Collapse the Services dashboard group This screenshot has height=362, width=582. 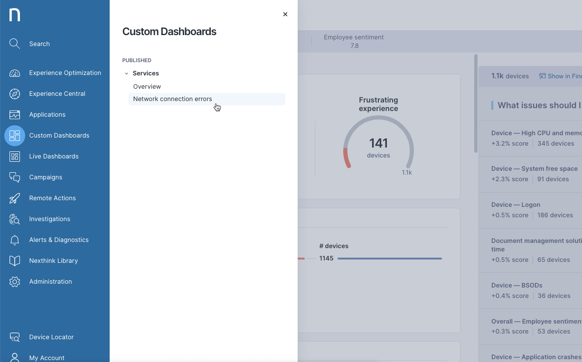click(126, 73)
